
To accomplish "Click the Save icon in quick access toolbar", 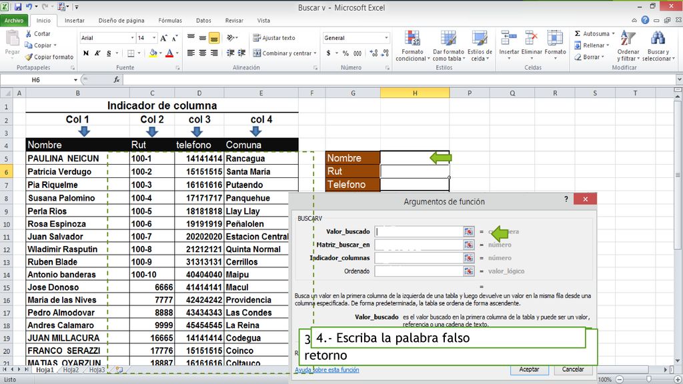I will (x=18, y=7).
